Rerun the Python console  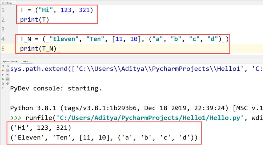point(3,66)
